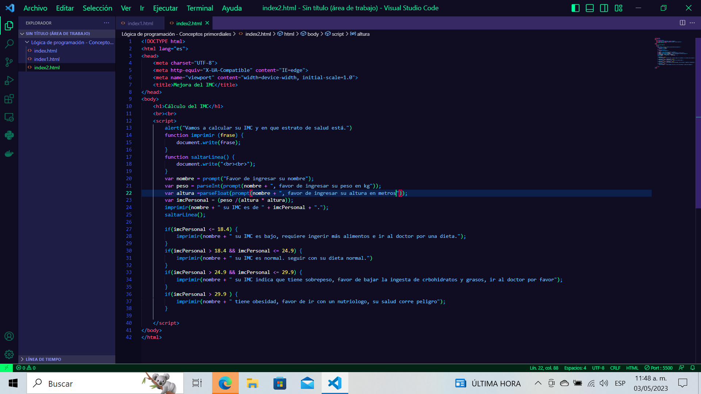
Task: Open Run and Debug view
Action: (x=9, y=80)
